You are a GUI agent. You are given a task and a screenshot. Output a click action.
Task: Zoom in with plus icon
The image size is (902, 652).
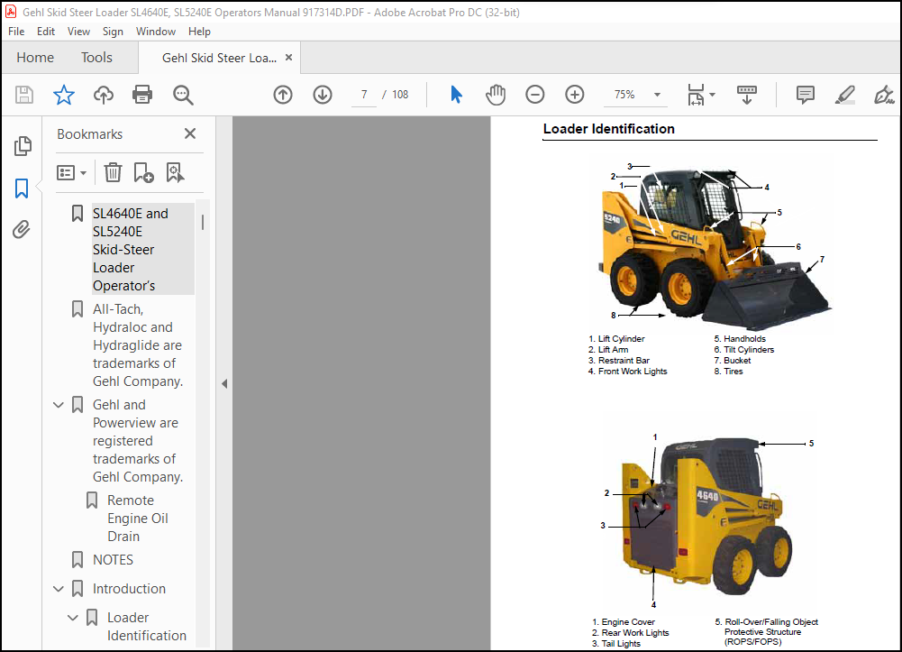point(575,95)
